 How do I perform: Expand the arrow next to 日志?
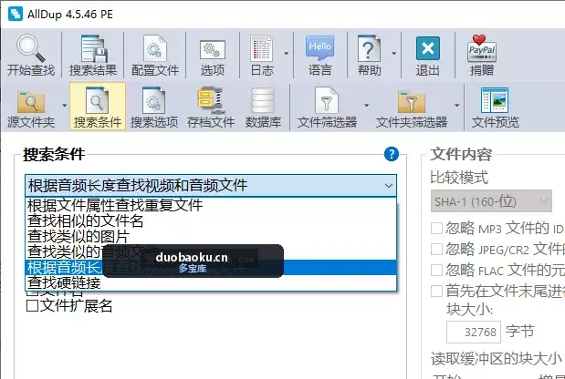[286, 53]
